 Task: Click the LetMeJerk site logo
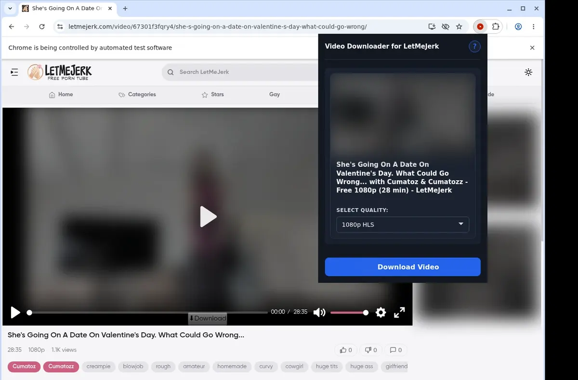[x=60, y=72]
